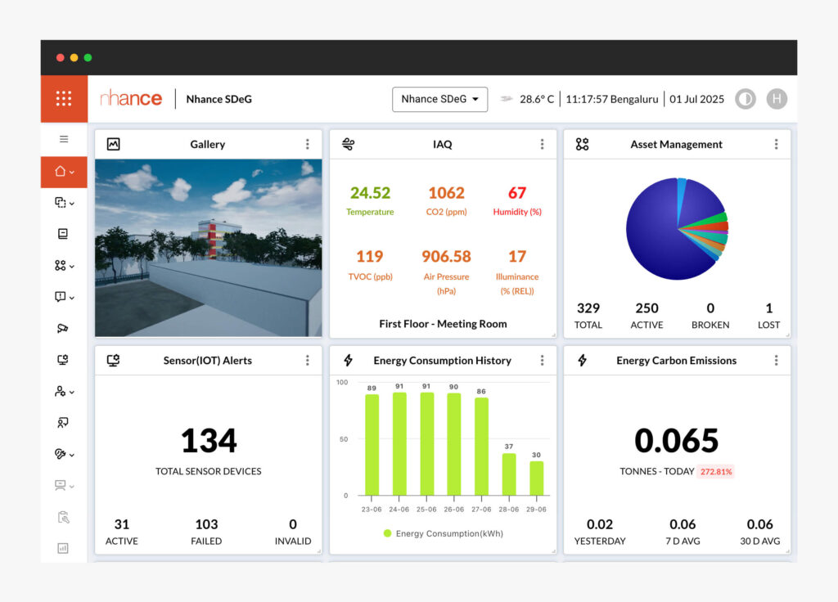This screenshot has width=838, height=602.
Task: Expand the Home menu in sidebar
Action: pyautogui.click(x=64, y=172)
